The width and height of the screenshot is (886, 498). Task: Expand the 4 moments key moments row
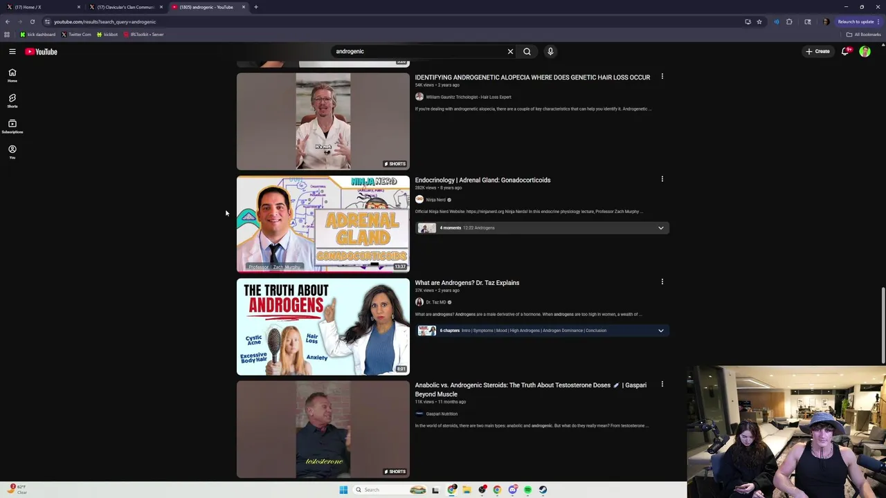coord(542,228)
